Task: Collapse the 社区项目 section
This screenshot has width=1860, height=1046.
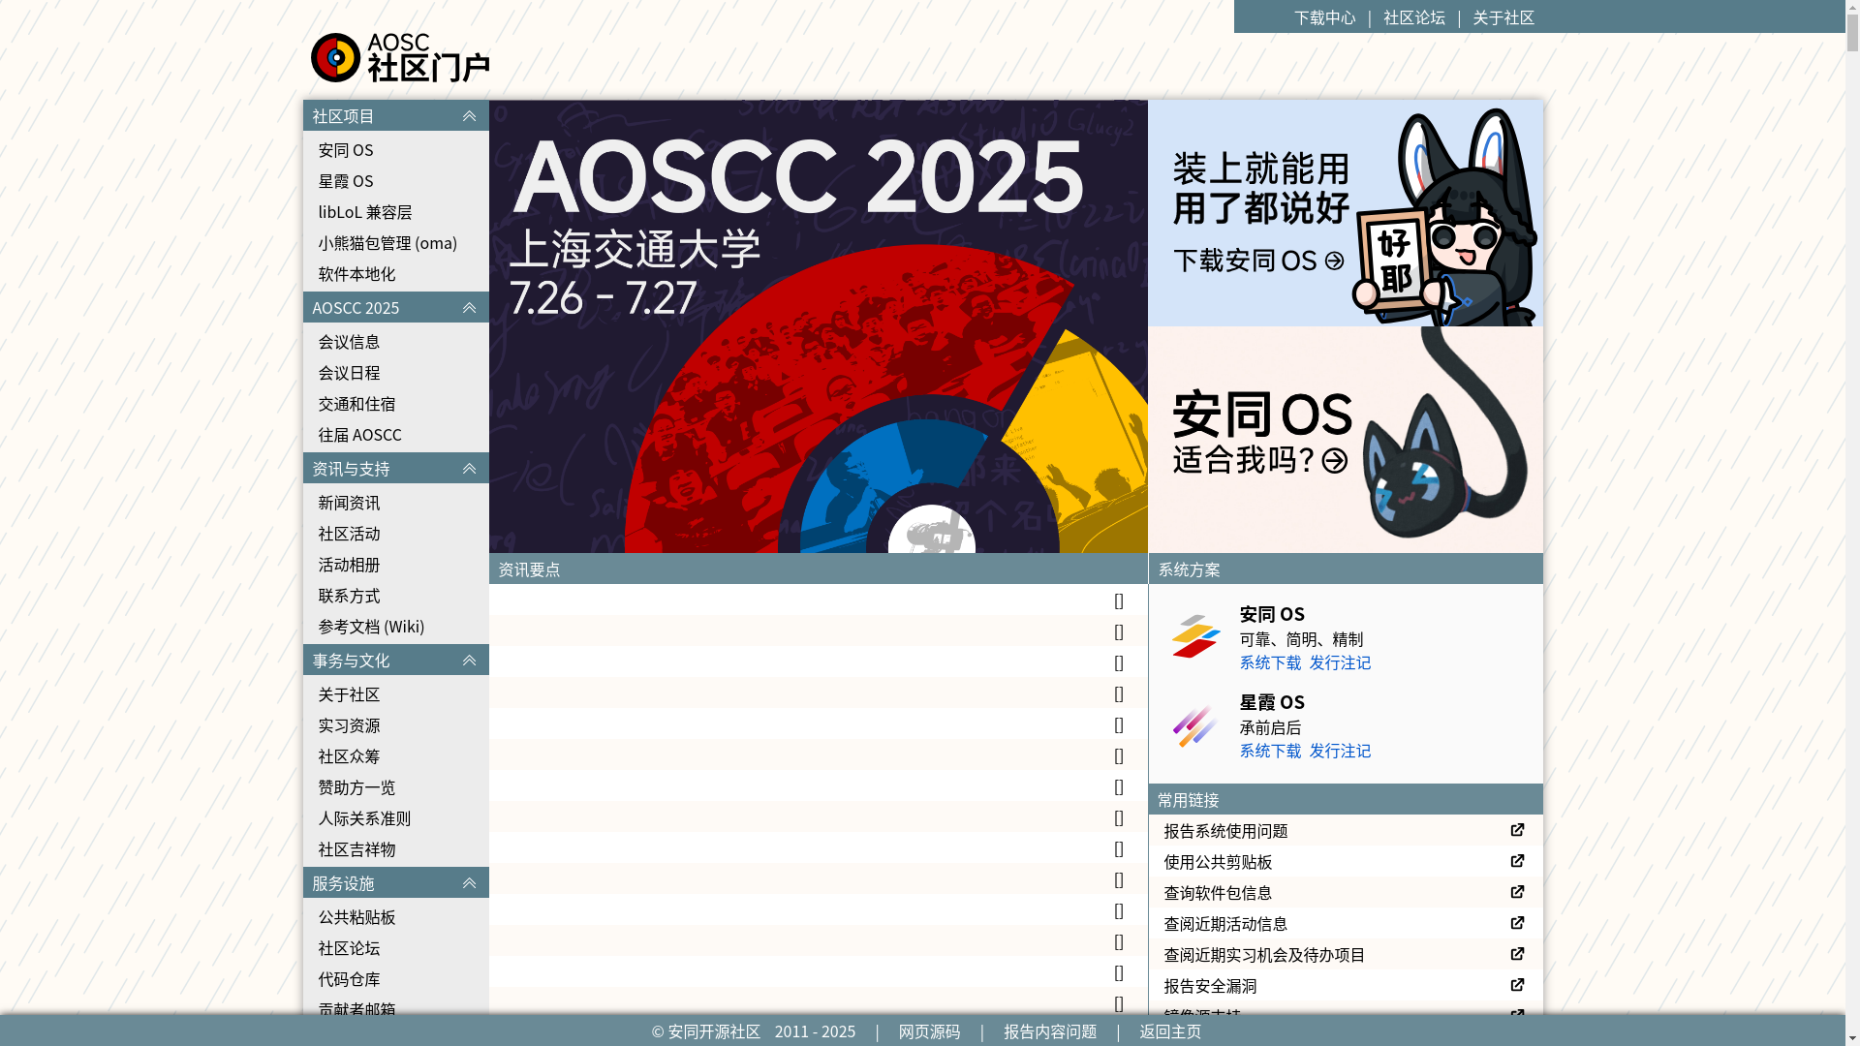Action: pos(469,116)
